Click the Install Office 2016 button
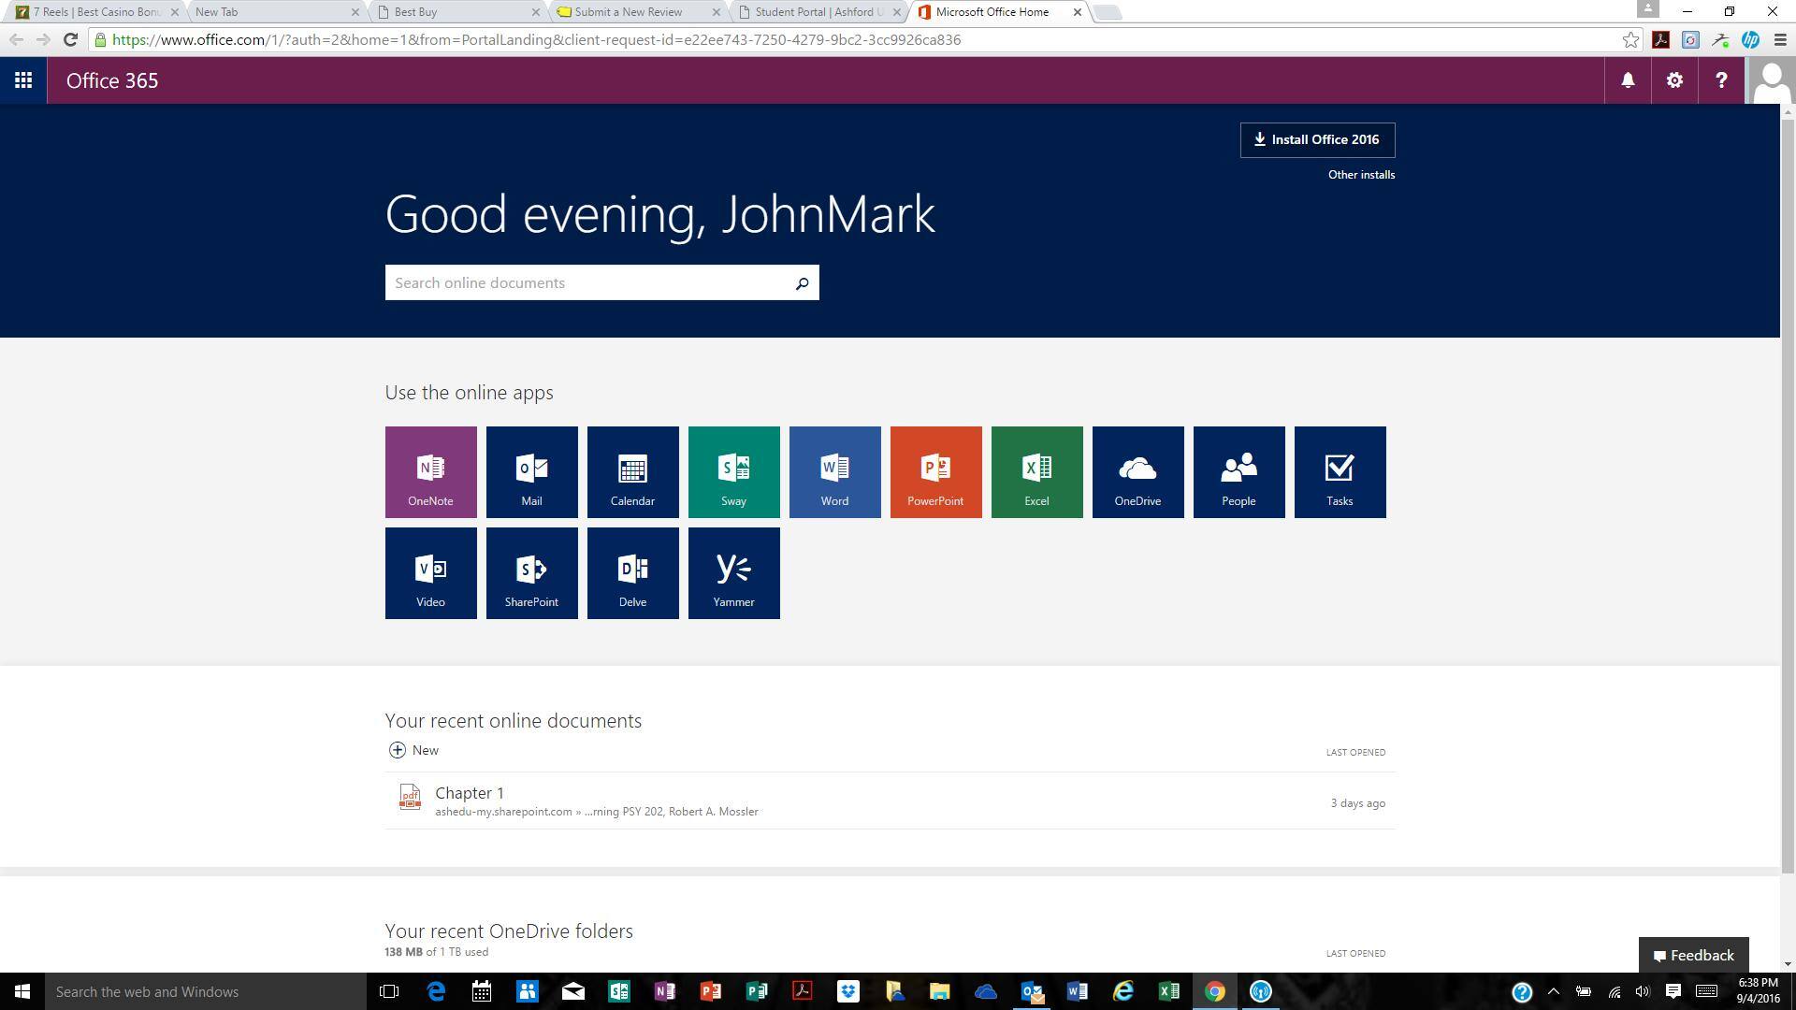1796x1010 pixels. click(1317, 140)
